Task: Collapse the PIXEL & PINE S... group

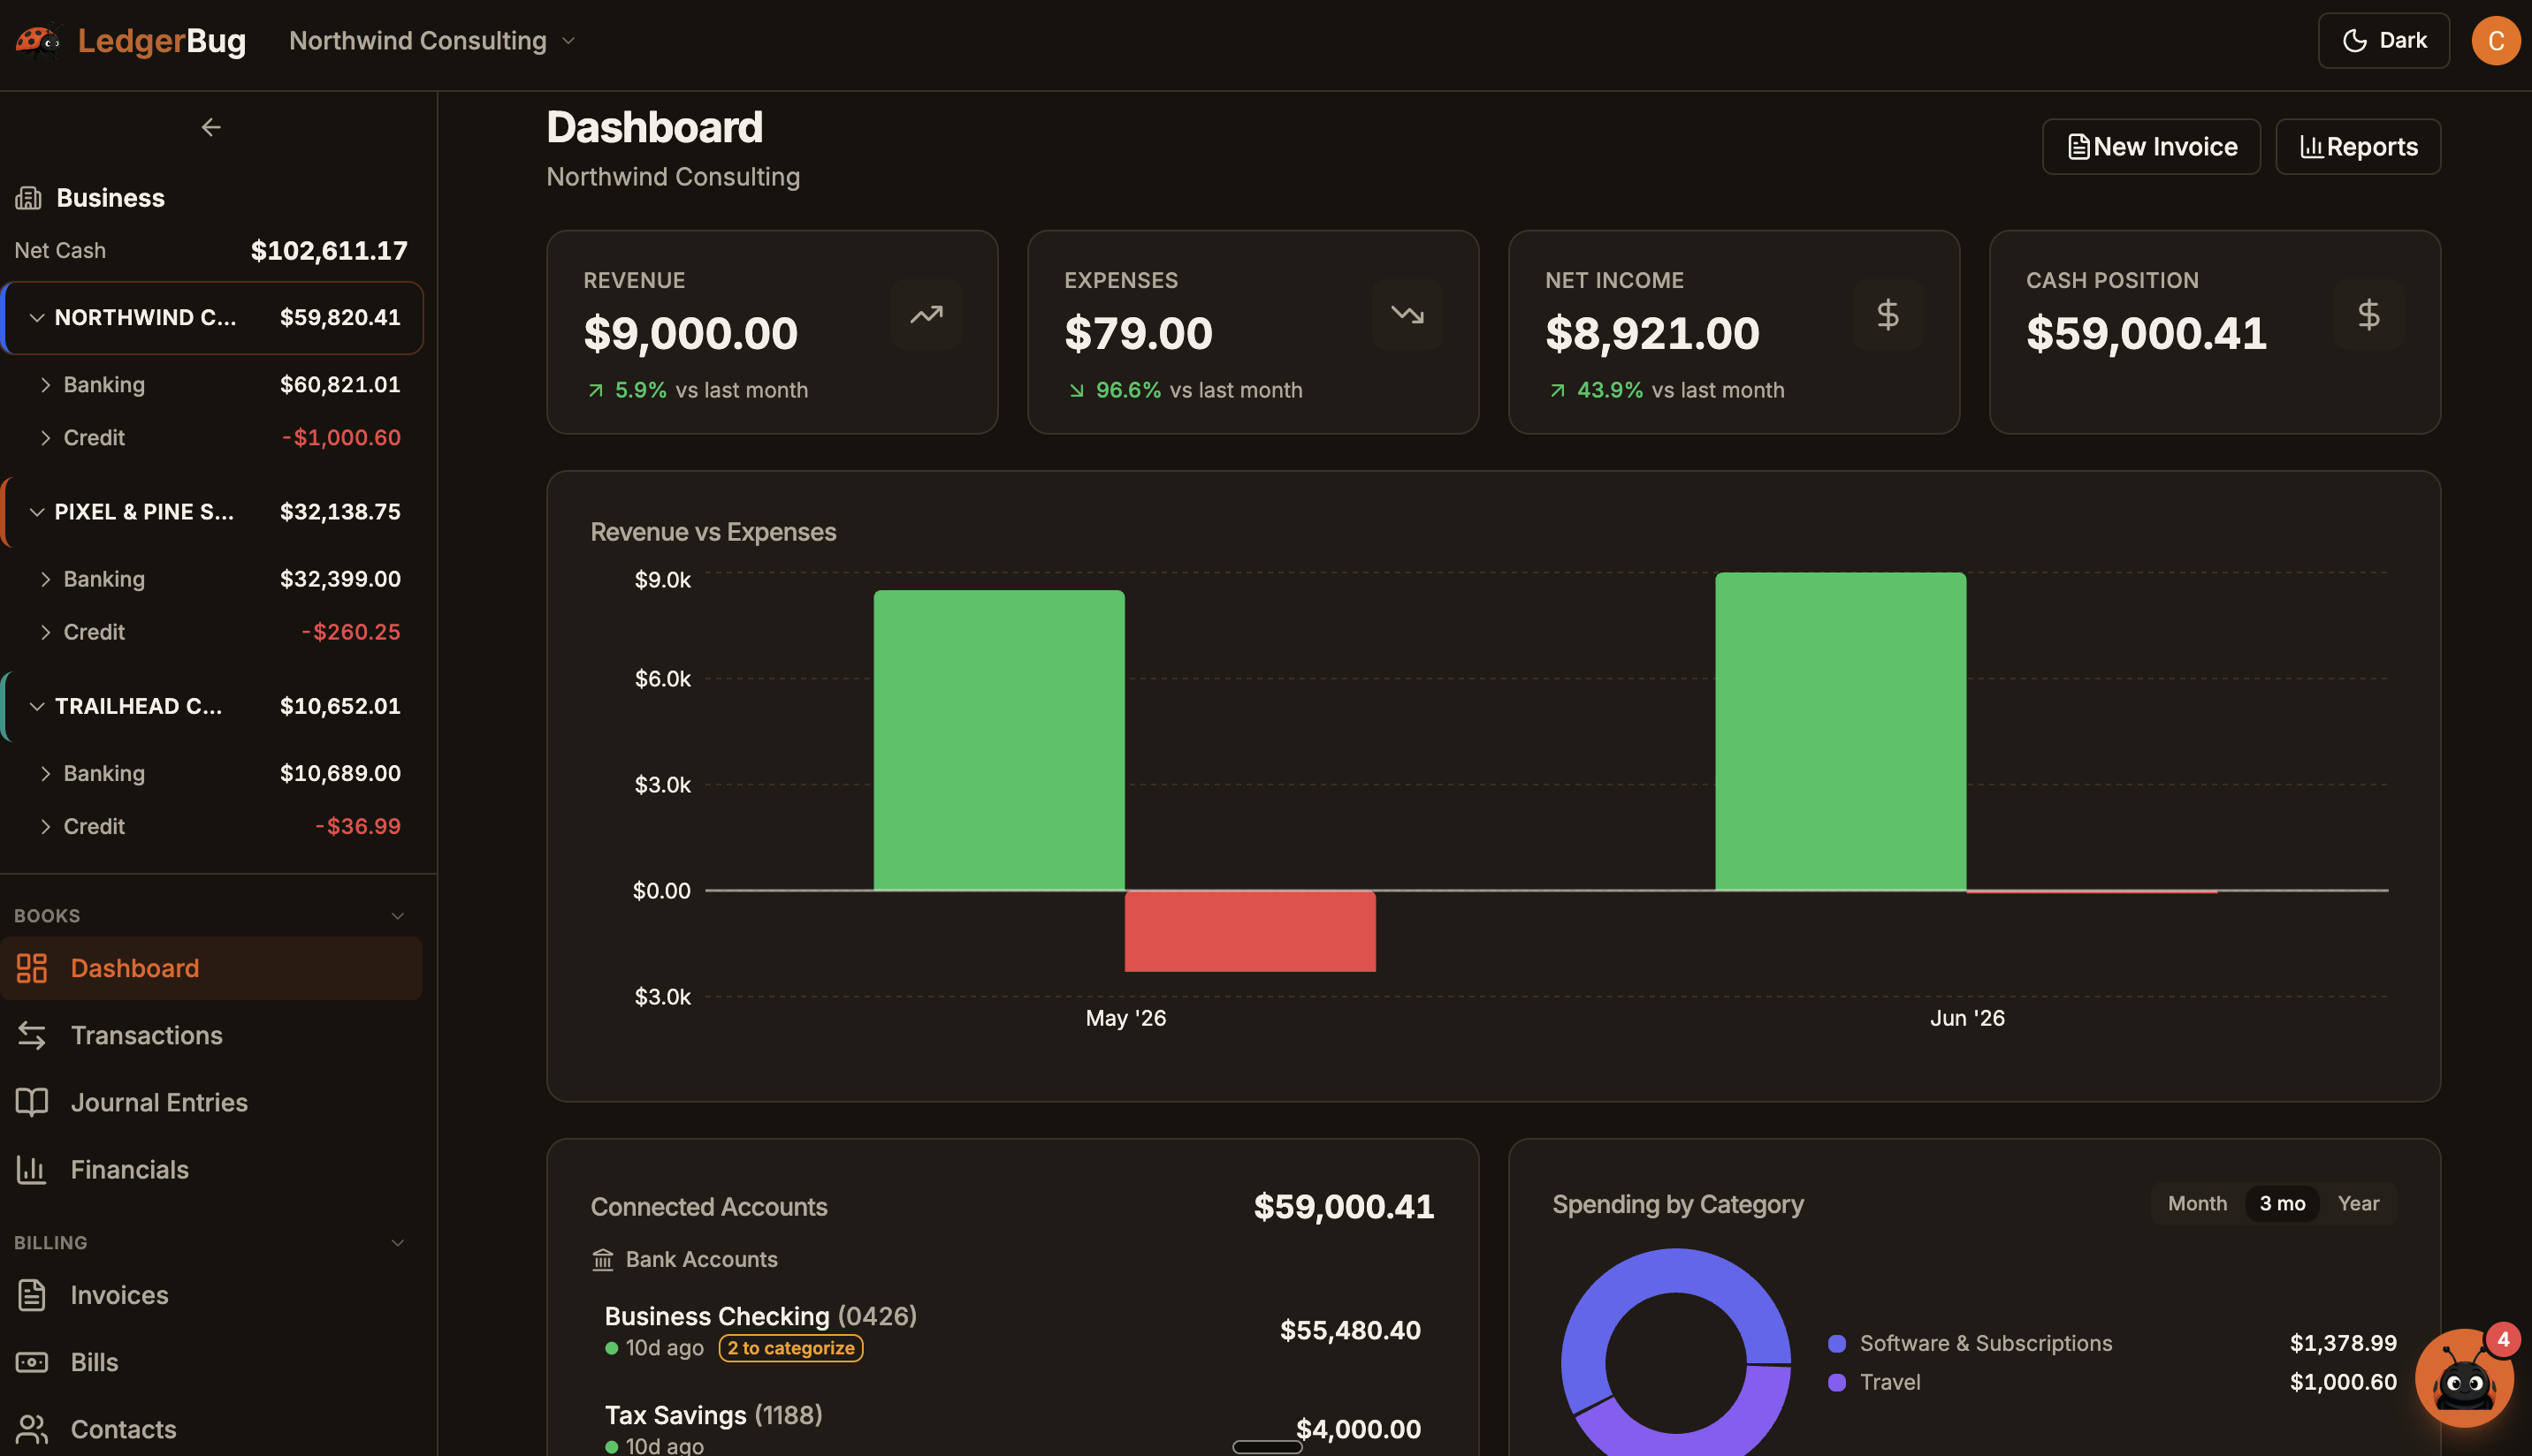Action: (x=37, y=512)
